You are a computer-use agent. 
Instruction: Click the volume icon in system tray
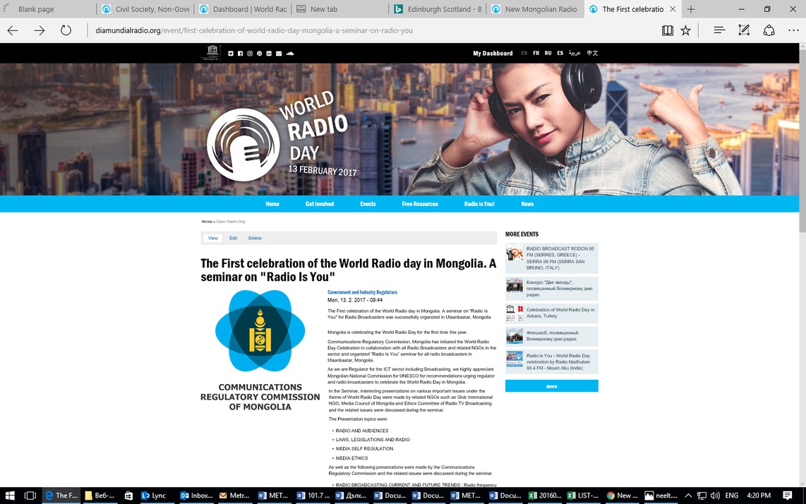pyautogui.click(x=714, y=496)
